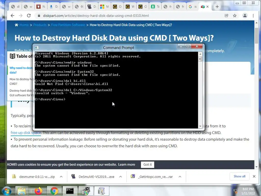The height and width of the screenshot is (196, 261).
Task: Click the Table of Contents book icon
Action: (12, 56)
